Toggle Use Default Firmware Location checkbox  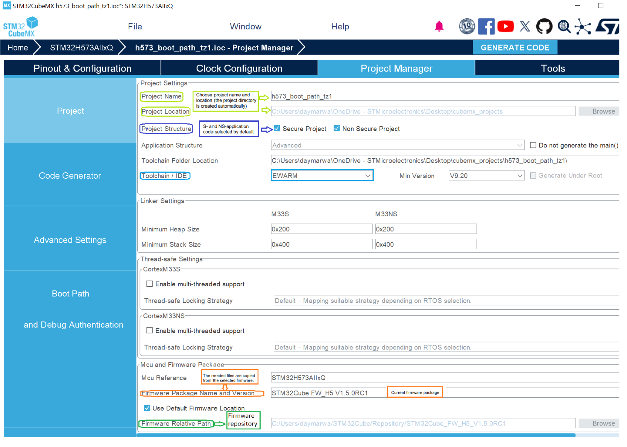[147, 408]
